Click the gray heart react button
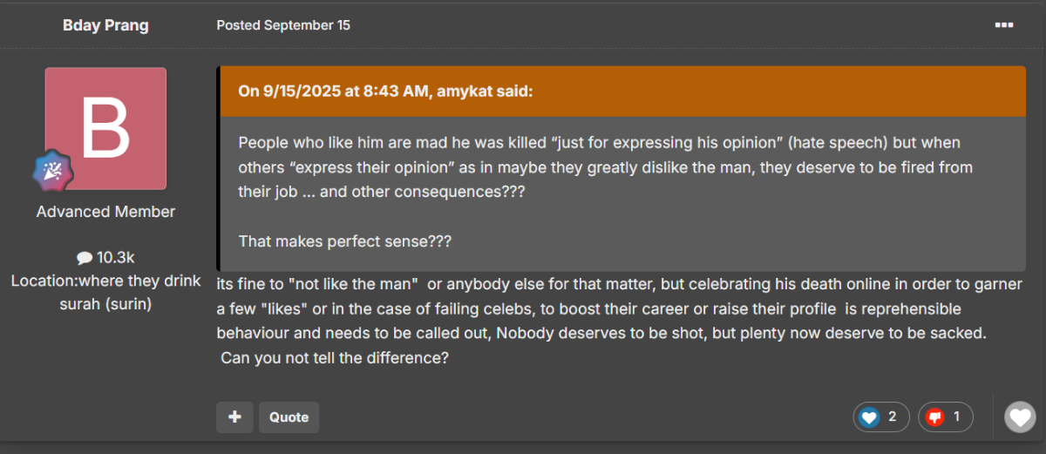Image resolution: width=1046 pixels, height=454 pixels. click(x=1019, y=417)
